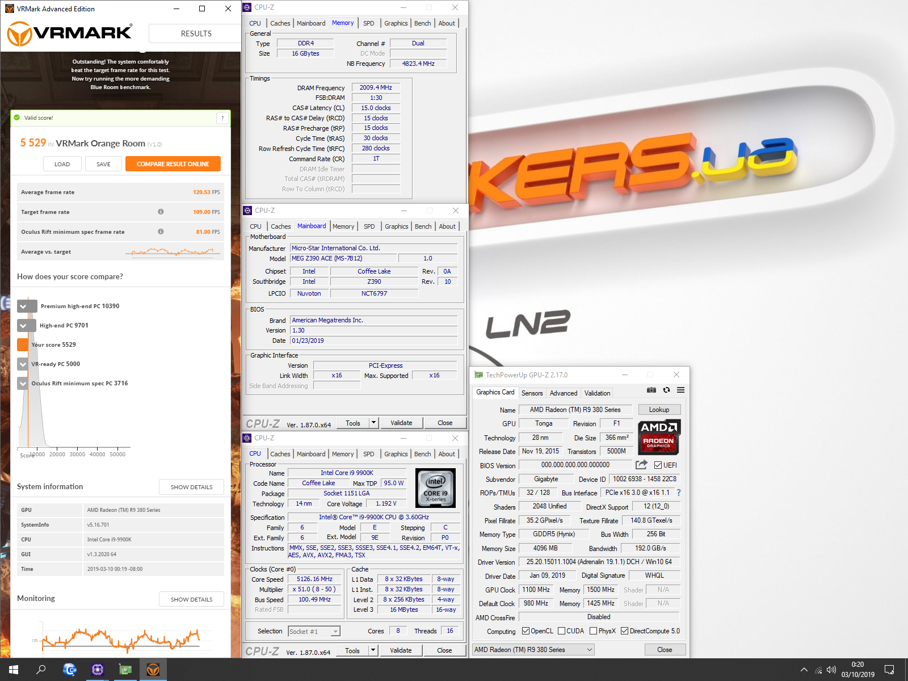Take a GPU-Z screenshot with camera icon
The image size is (908, 681).
point(651,390)
